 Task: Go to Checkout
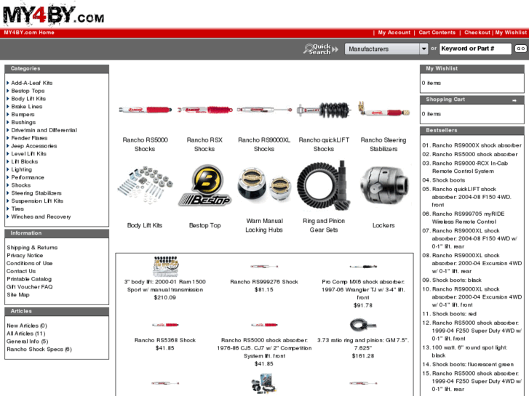(x=477, y=33)
